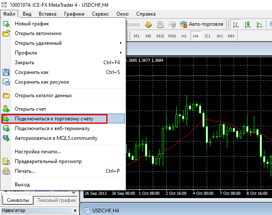Close the Навигатор panel
Viewport: 272px width, 215px height.
(75, 211)
